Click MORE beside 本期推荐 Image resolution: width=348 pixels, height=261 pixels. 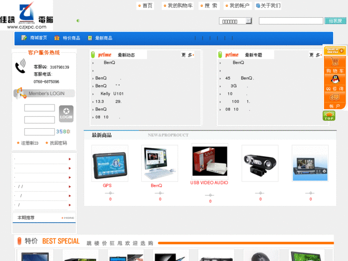click(68, 218)
